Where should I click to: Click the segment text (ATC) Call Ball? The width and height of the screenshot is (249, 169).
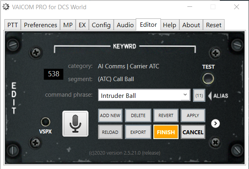(x=116, y=79)
